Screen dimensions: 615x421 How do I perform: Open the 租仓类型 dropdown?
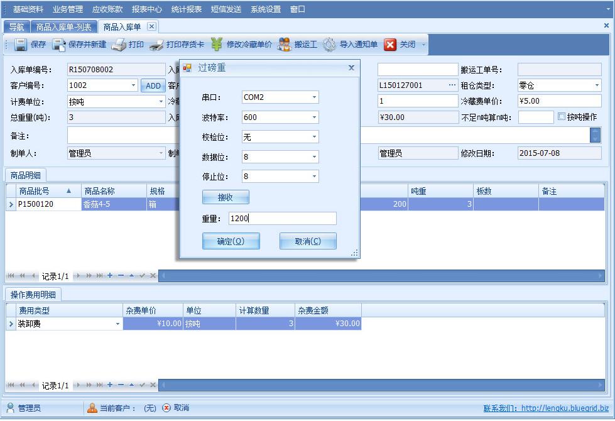coord(596,85)
